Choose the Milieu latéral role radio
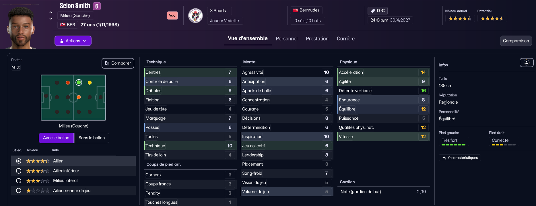 (19, 181)
